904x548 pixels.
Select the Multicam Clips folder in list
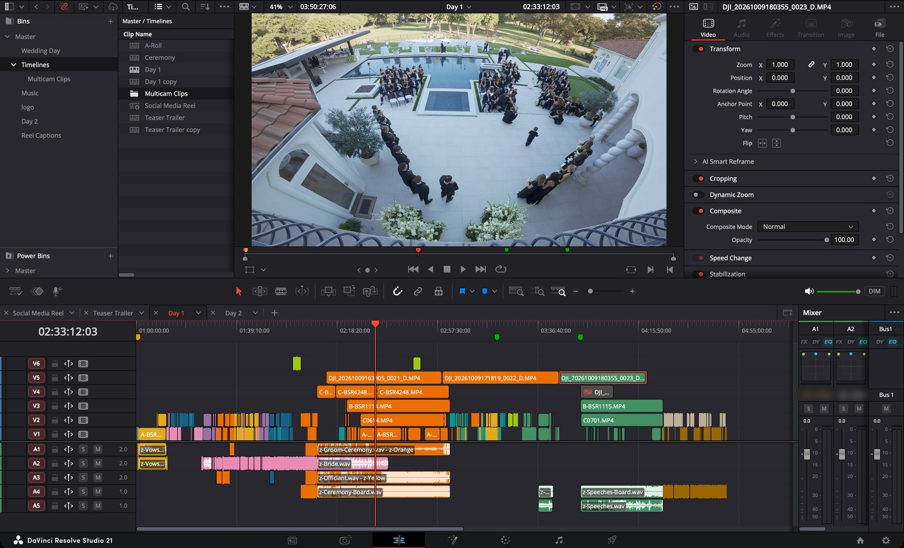166,94
